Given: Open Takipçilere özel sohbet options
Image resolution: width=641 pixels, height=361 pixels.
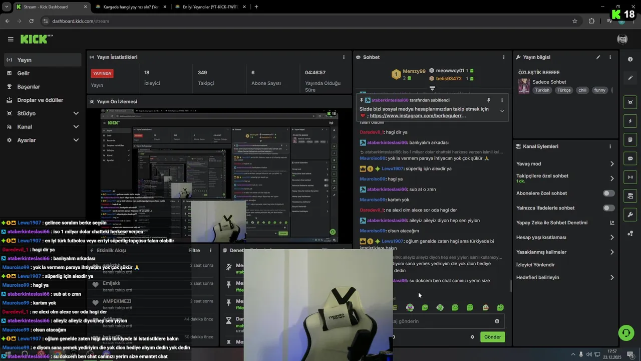Looking at the screenshot, I should pos(565,178).
